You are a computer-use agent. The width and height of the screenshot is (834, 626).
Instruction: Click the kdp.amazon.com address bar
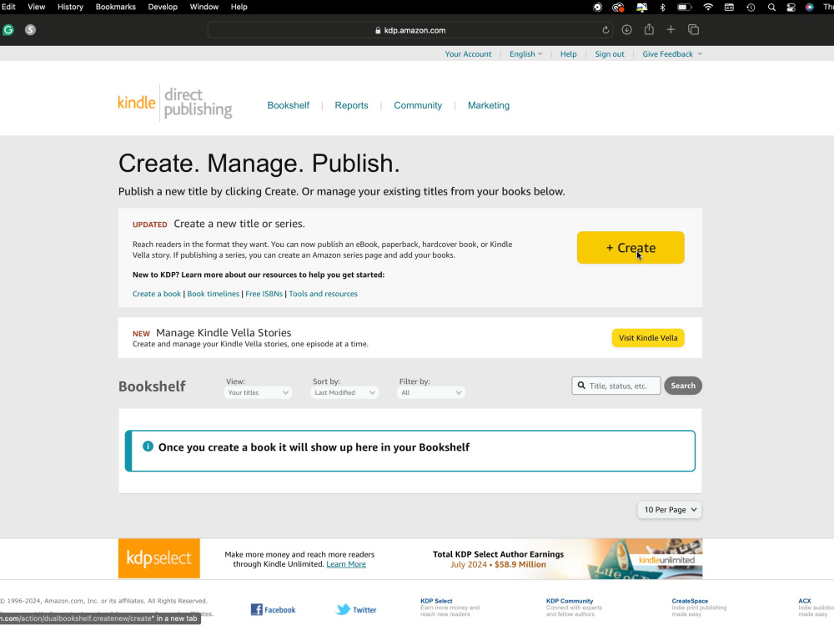coord(409,30)
